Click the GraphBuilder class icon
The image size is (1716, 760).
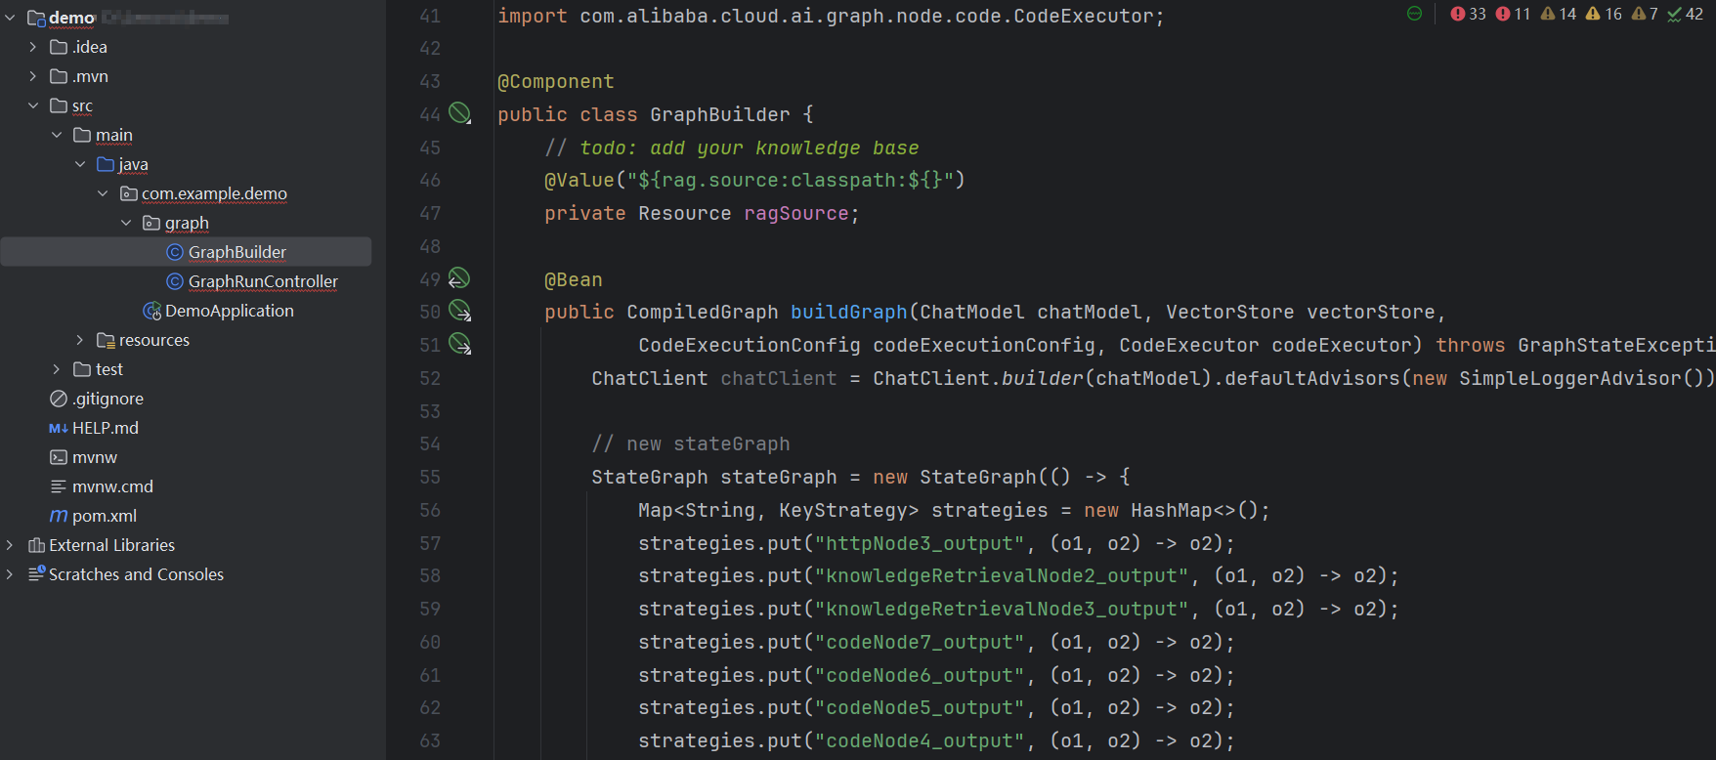(175, 252)
